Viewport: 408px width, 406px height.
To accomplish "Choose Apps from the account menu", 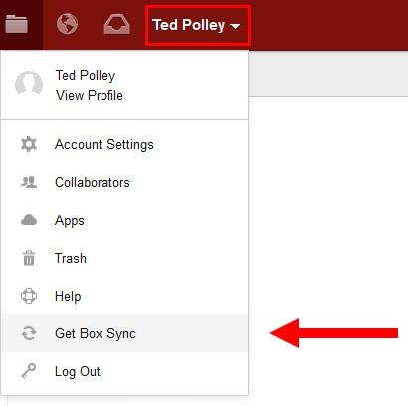I will pos(124,220).
